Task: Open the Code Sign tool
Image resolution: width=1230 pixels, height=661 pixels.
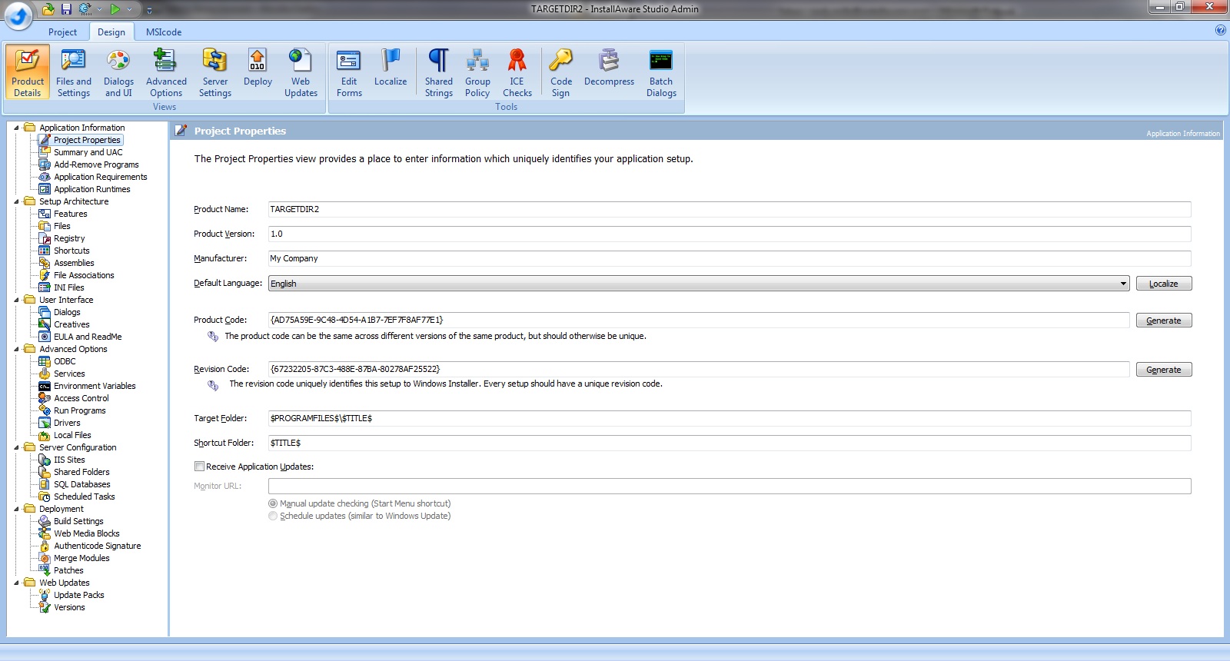Action: (561, 72)
